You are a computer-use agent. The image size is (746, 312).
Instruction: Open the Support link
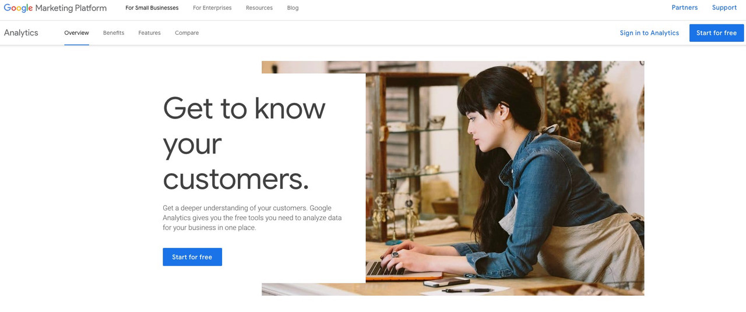pyautogui.click(x=724, y=8)
